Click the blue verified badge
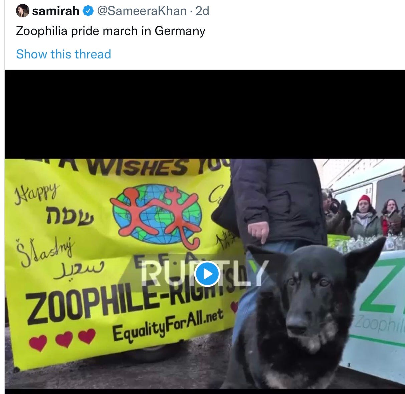Image resolution: width=405 pixels, height=394 pixels. pos(88,11)
